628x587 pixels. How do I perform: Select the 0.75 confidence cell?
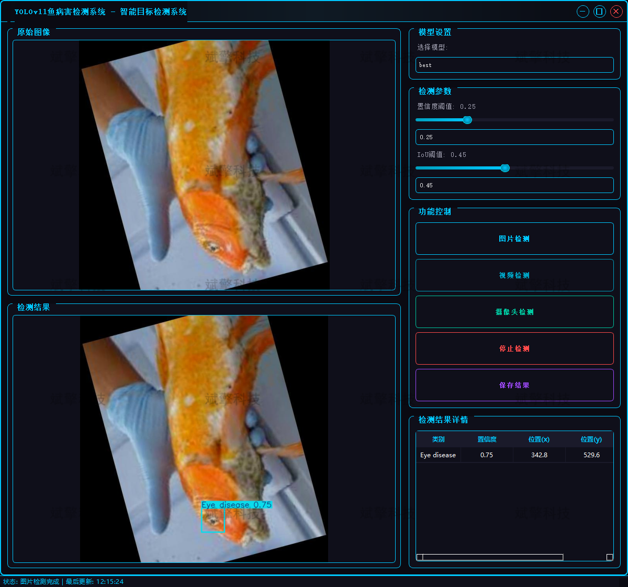point(487,455)
